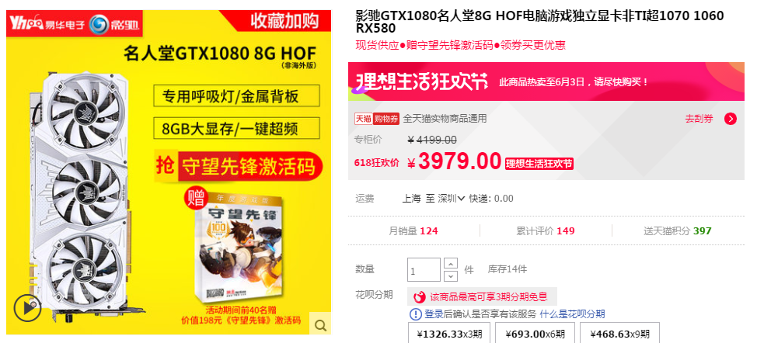Open the 什么是花呗分期 help link
Image resolution: width=757 pixels, height=343 pixels.
[572, 314]
